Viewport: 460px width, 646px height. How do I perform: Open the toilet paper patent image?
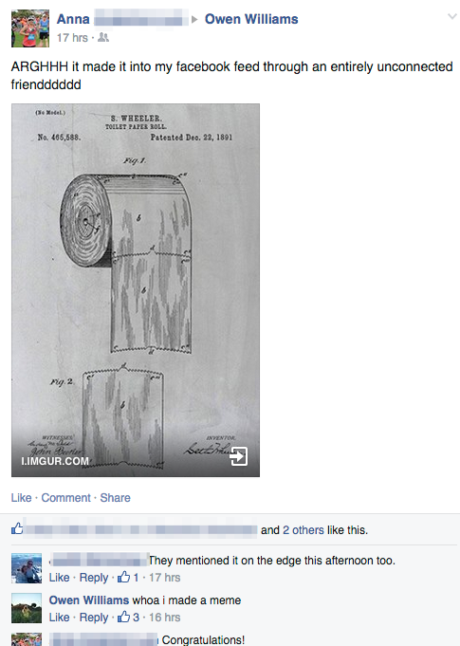point(136,290)
